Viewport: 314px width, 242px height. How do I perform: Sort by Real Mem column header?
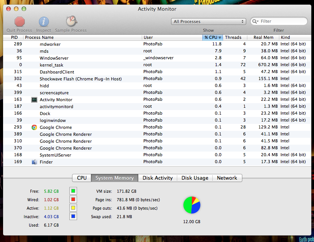click(x=263, y=37)
